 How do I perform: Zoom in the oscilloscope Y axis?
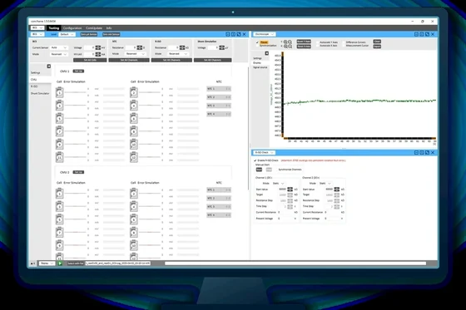click(x=285, y=42)
